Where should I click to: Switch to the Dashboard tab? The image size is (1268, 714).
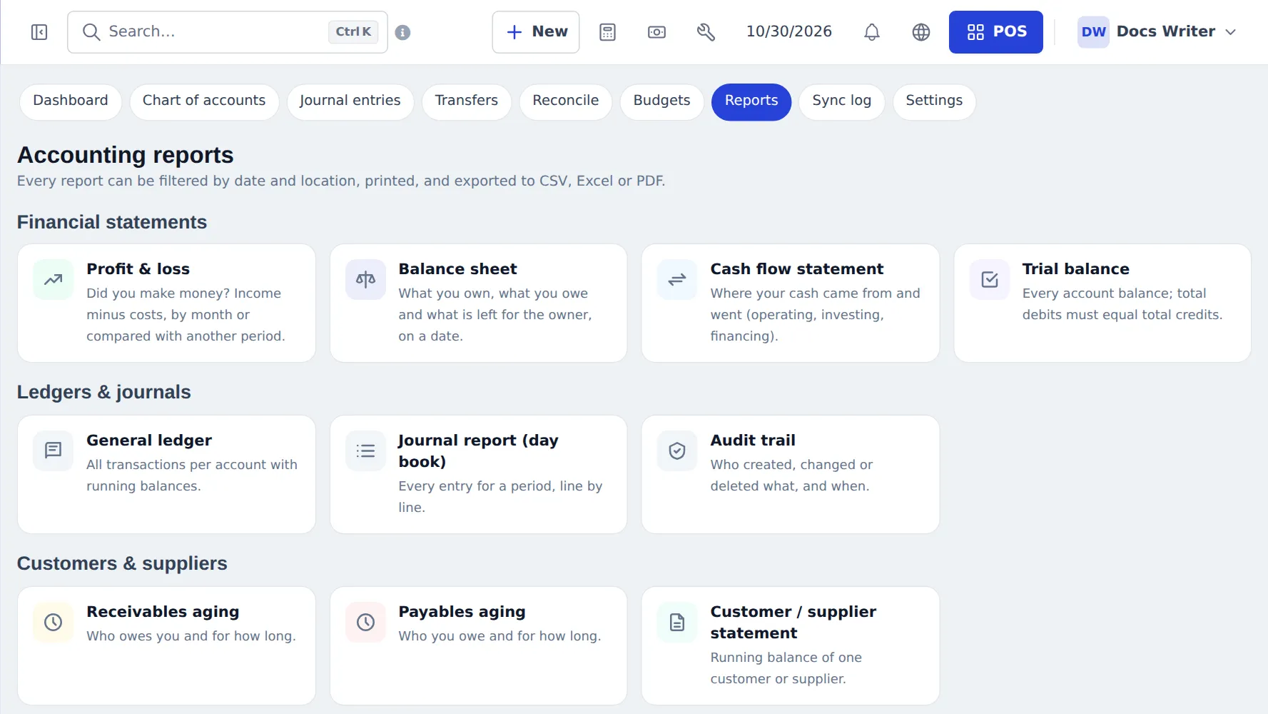coord(71,101)
